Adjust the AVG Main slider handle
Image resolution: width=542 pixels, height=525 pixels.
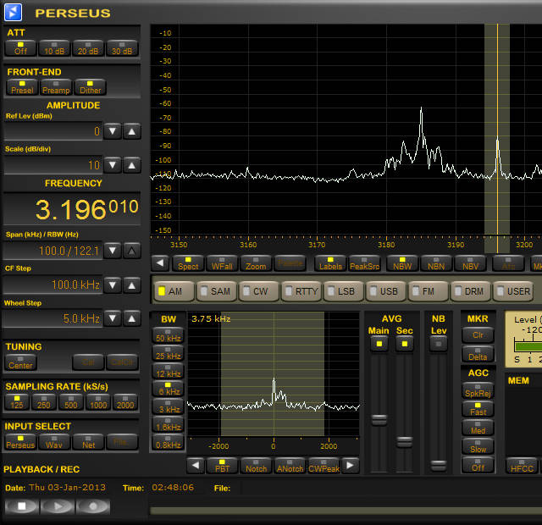379,420
